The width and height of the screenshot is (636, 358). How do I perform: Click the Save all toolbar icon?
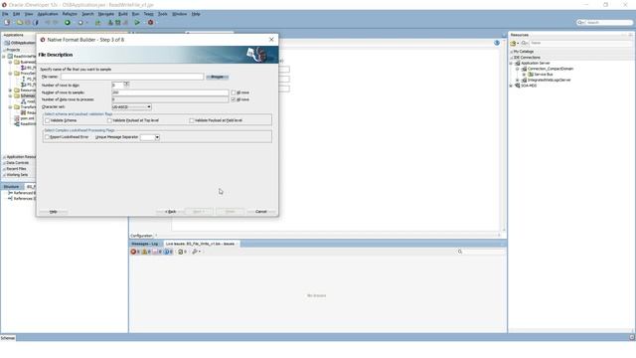coord(28,22)
